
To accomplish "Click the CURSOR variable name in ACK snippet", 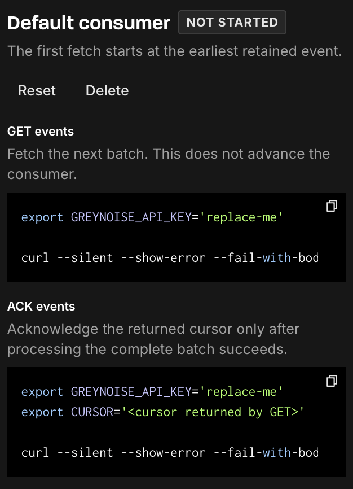I will coord(92,412).
